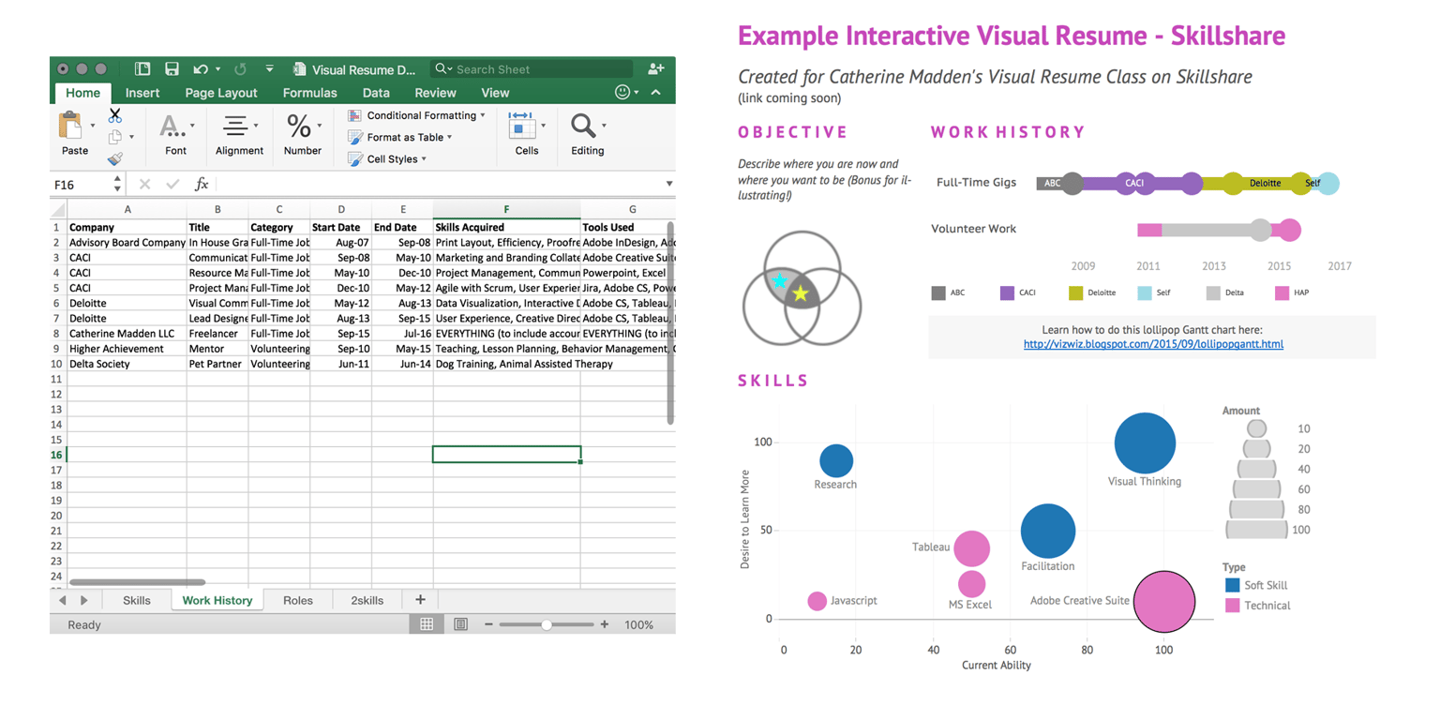Screen dimensions: 1440x705
Task: Click the Cut scissors icon
Action: [114, 115]
